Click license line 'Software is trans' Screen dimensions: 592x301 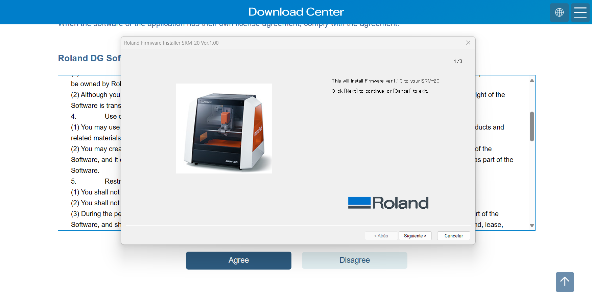pyautogui.click(x=96, y=106)
